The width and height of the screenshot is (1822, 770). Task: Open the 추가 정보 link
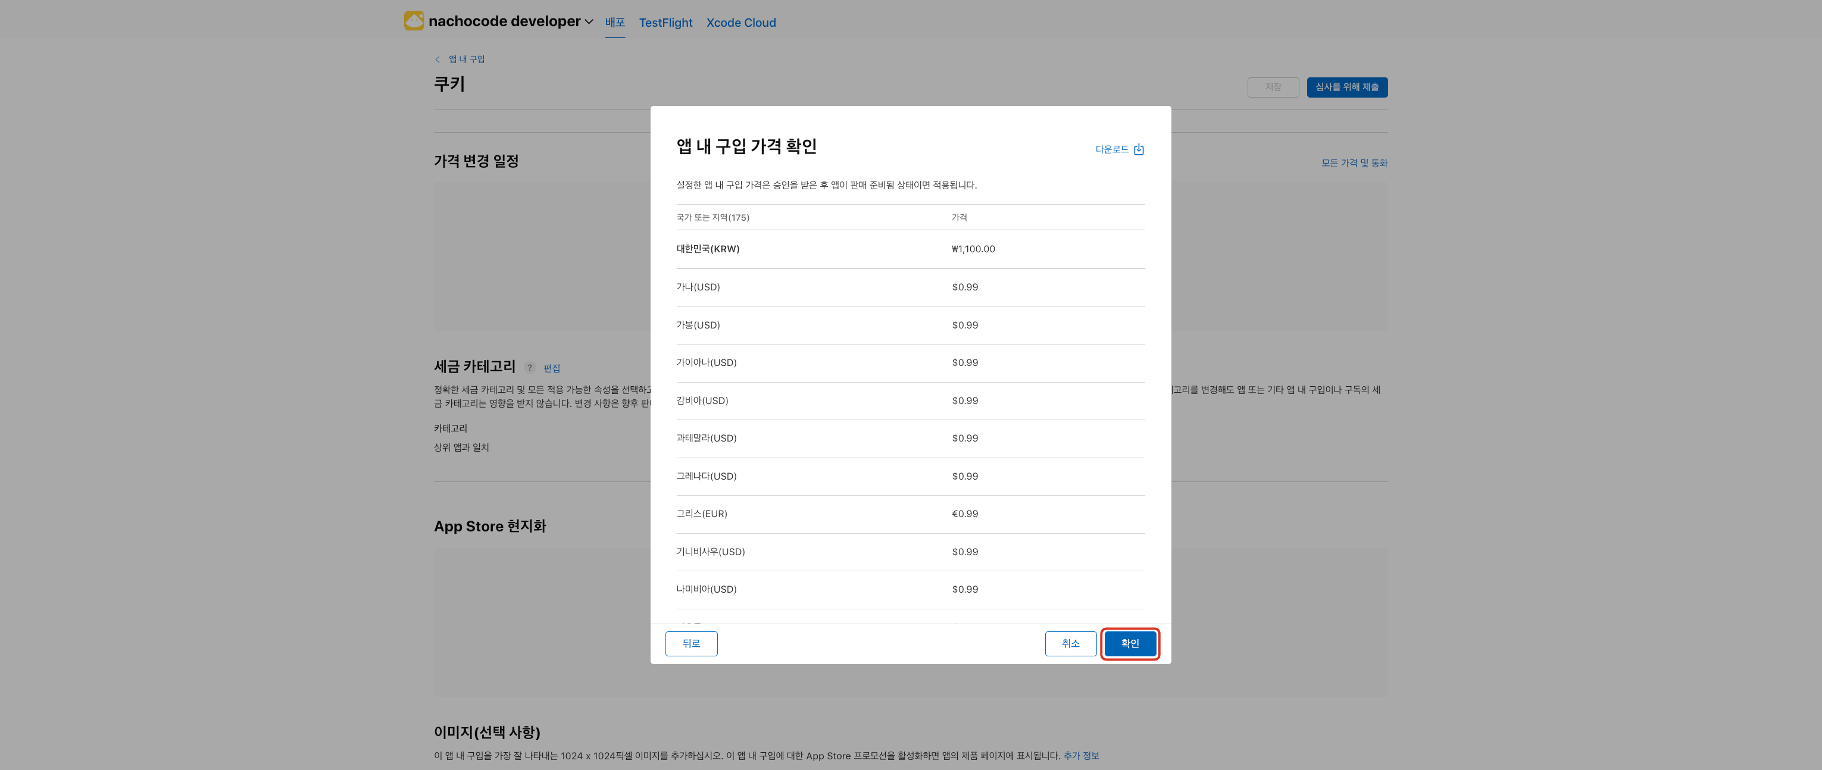[x=1081, y=755]
